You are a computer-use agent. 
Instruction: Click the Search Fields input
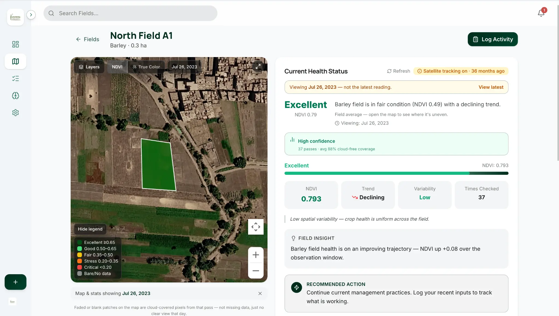tap(130, 13)
